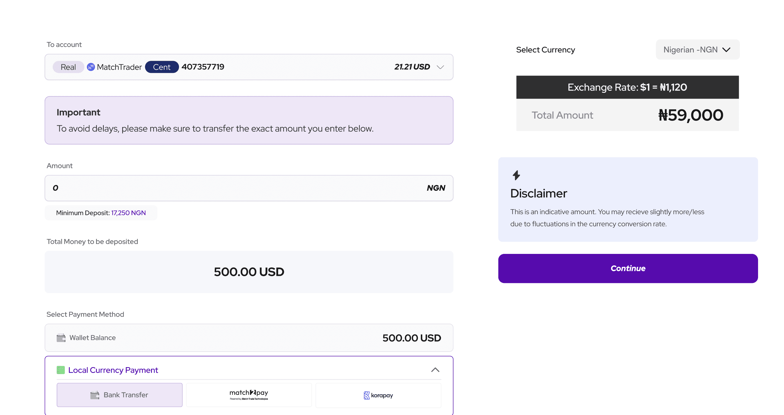Select the korapay logo option
Image resolution: width=784 pixels, height=415 pixels.
[x=378, y=395]
